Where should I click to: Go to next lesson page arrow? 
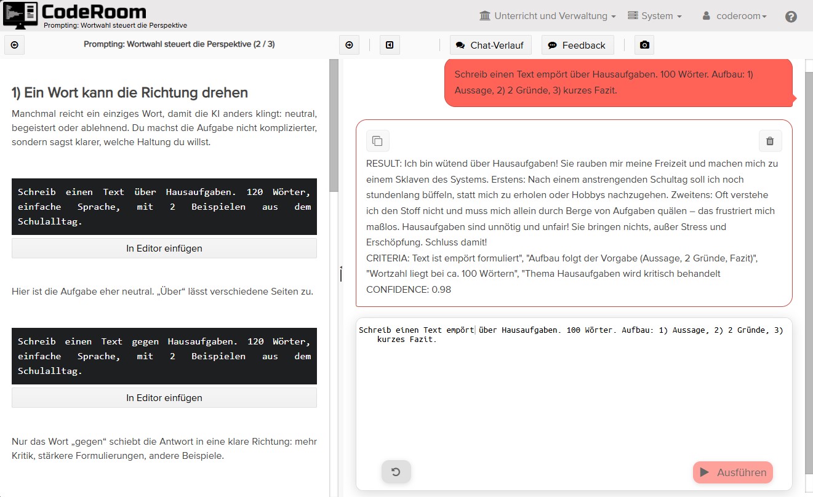click(349, 45)
